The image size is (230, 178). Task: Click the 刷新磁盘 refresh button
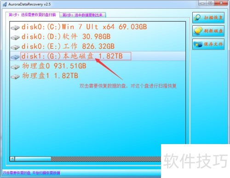click(208, 31)
